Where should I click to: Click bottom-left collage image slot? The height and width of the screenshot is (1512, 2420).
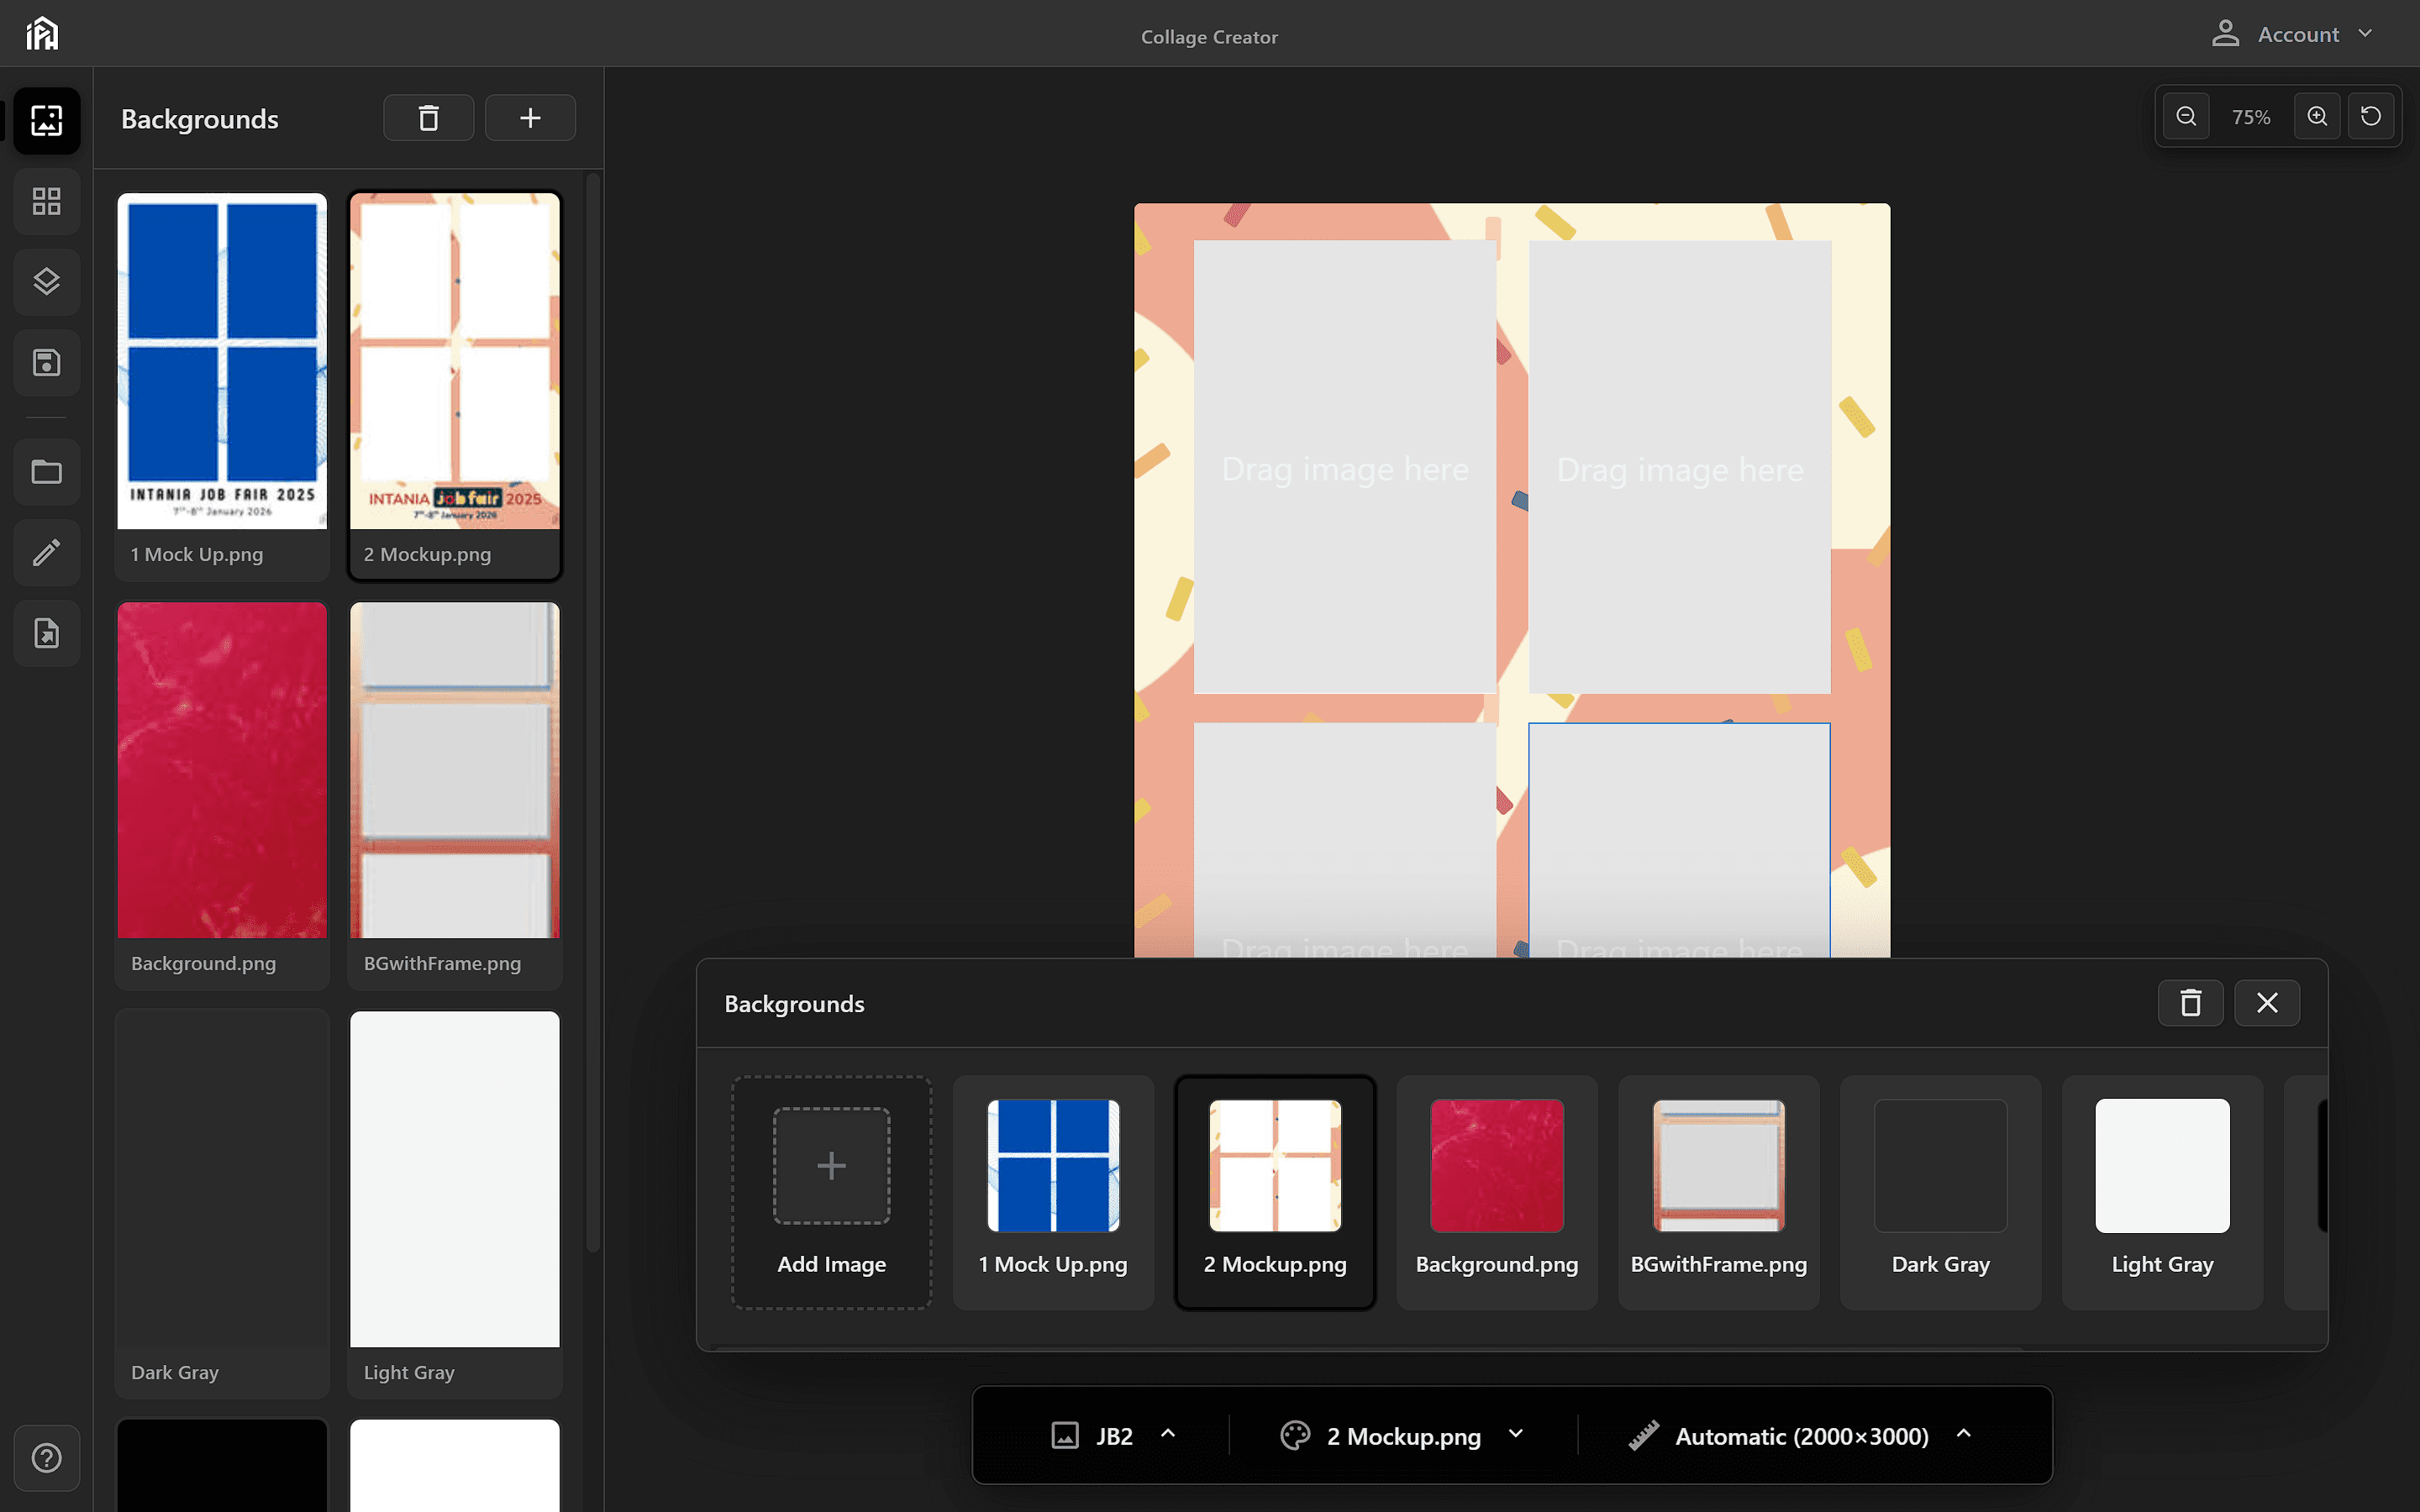1345,840
